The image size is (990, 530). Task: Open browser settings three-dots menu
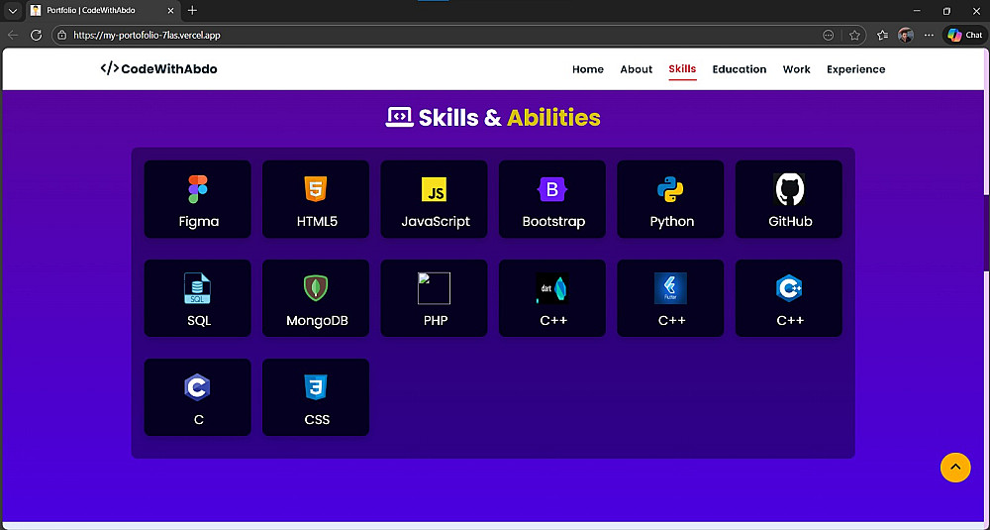(x=929, y=36)
